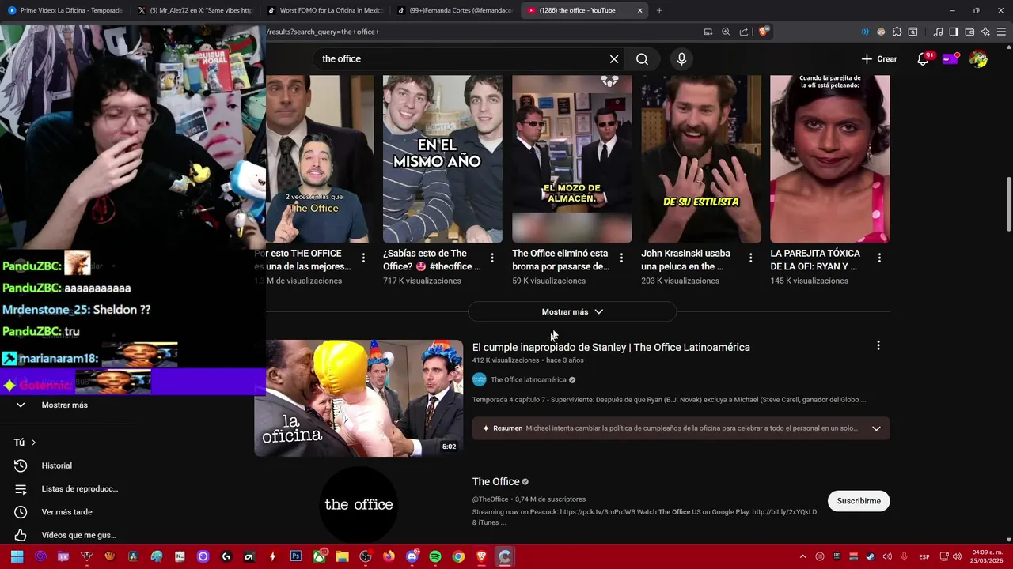
Task: Switch to the Mr_Alex72 en X tab
Action: click(x=194, y=10)
